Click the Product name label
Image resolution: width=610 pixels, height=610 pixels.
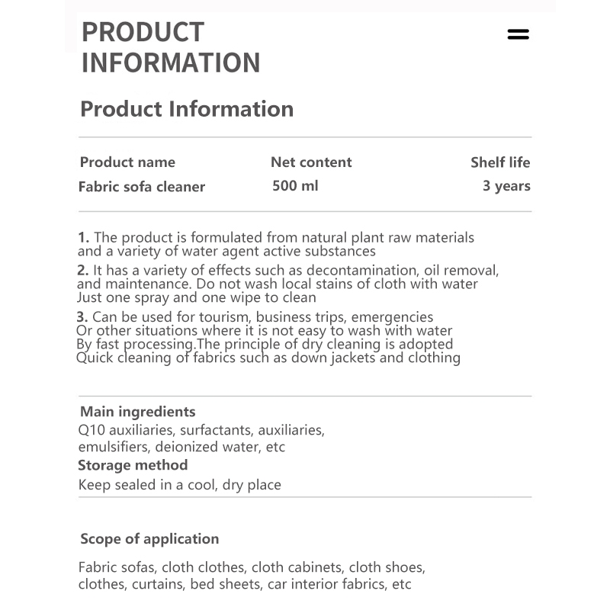tap(127, 162)
